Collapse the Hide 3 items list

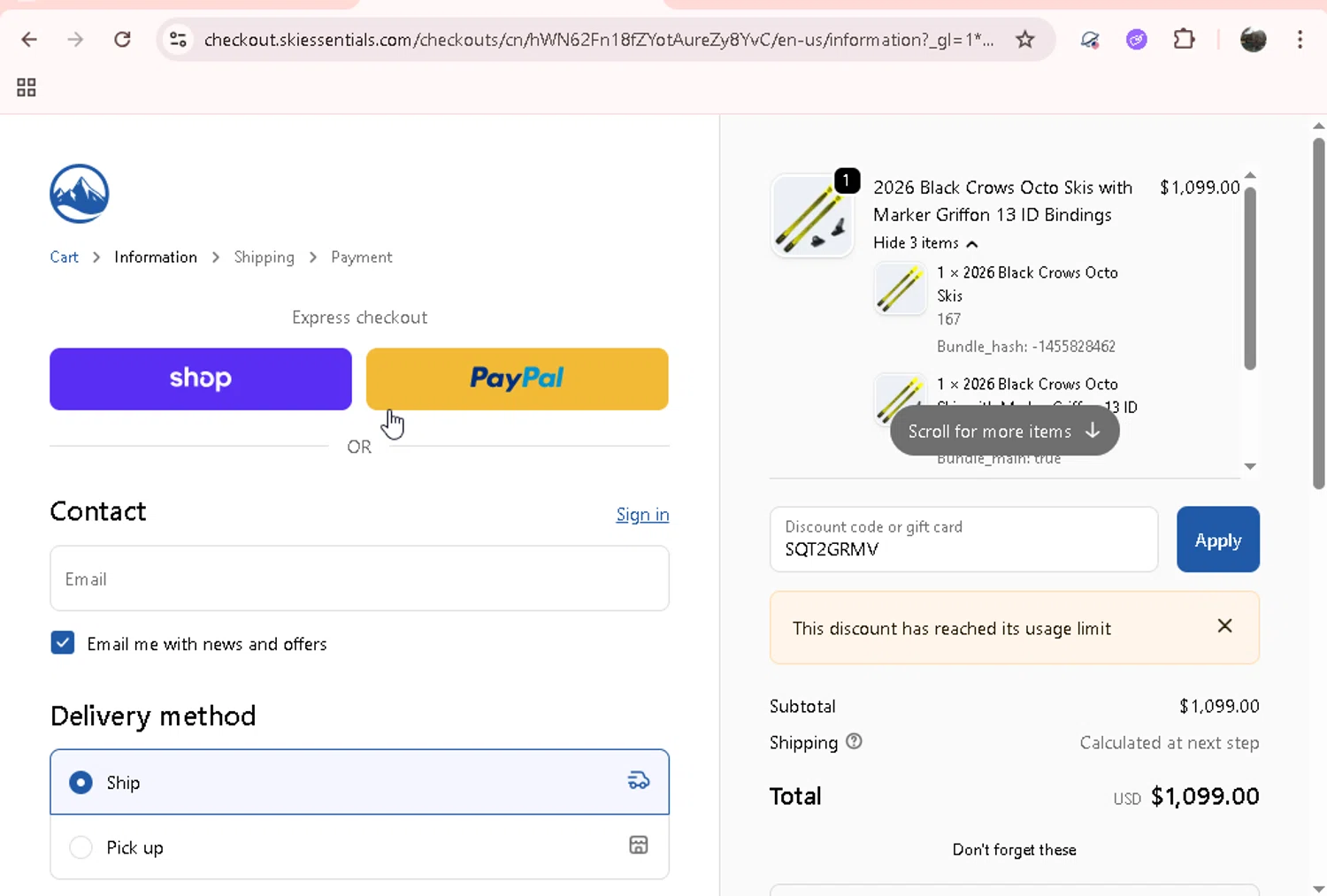pos(925,243)
